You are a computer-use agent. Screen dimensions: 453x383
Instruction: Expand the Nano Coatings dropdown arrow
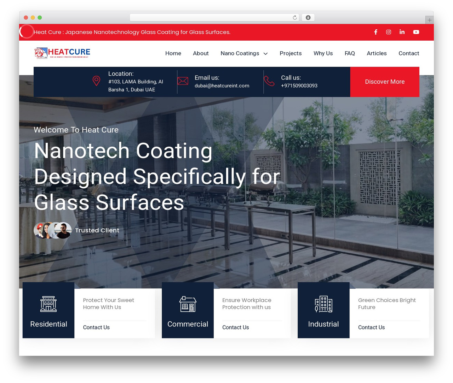tap(265, 54)
